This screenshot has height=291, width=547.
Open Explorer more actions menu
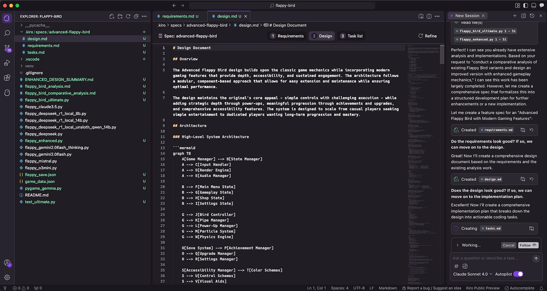click(144, 16)
